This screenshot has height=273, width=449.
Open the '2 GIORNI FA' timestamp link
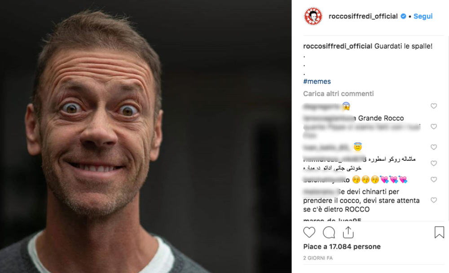[x=318, y=258]
